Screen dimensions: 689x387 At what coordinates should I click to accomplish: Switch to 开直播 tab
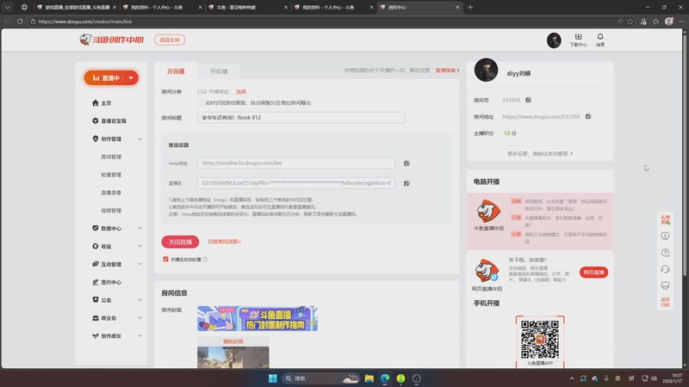pyautogui.click(x=176, y=71)
